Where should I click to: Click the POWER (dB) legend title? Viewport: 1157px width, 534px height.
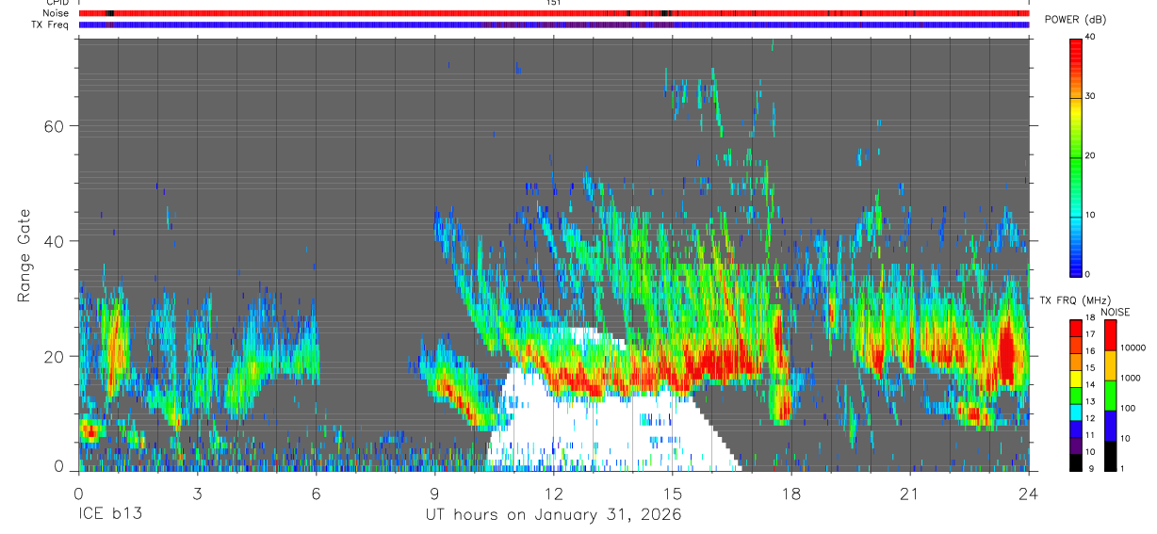(x=1076, y=21)
